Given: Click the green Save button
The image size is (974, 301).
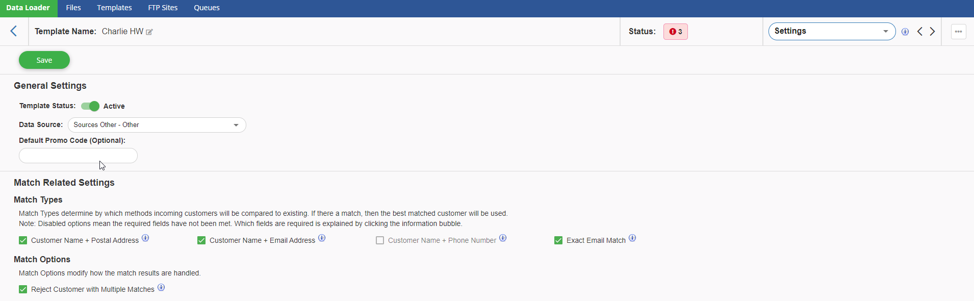Looking at the screenshot, I should click(x=44, y=60).
